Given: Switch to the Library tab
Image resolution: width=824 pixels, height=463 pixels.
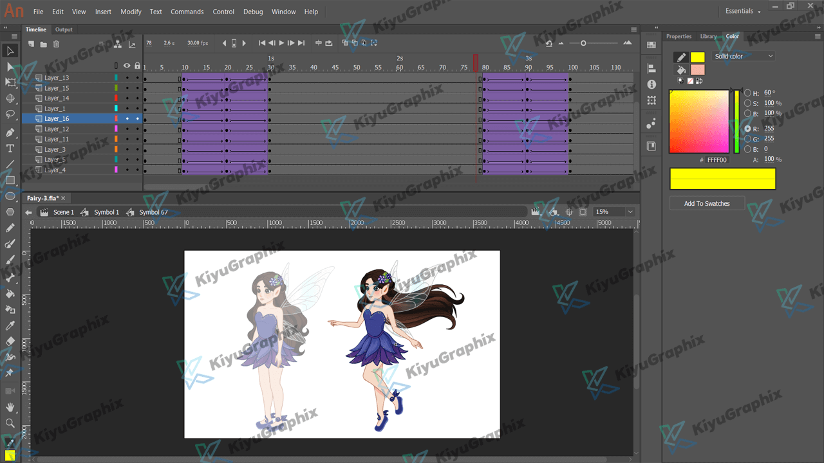Looking at the screenshot, I should click(x=708, y=37).
